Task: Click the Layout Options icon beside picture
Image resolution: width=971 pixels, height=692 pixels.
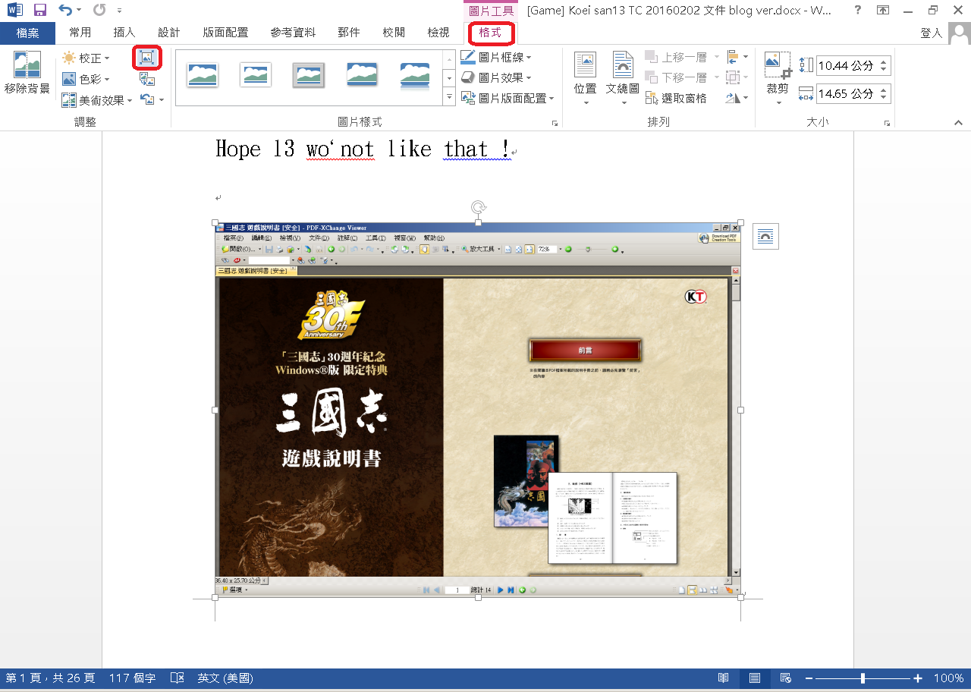Action: [x=765, y=237]
